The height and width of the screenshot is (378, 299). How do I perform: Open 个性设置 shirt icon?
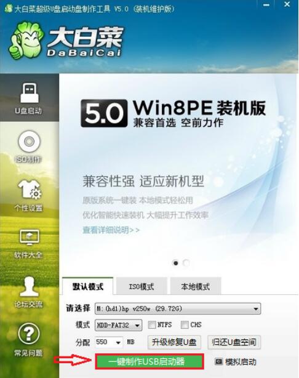30,190
